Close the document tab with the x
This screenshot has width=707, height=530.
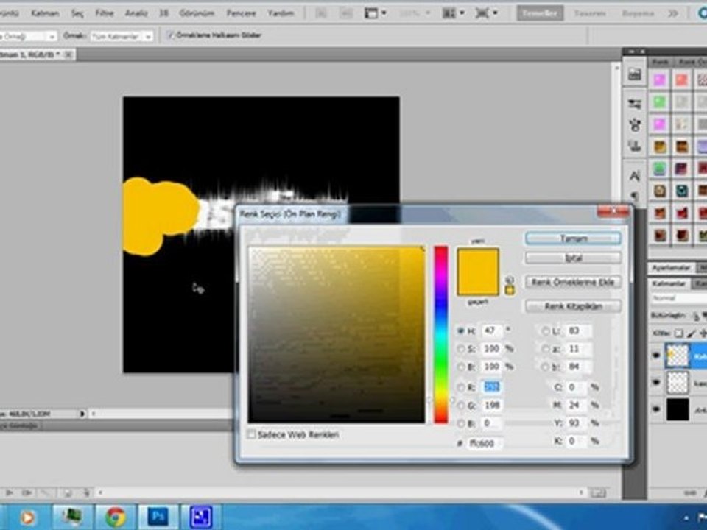(x=68, y=54)
